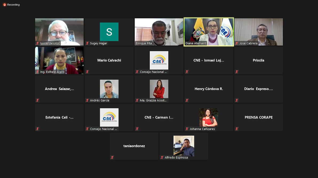Click Ma. Grazzia Acosta's profile photo
The image size is (318, 178).
pos(159,89)
